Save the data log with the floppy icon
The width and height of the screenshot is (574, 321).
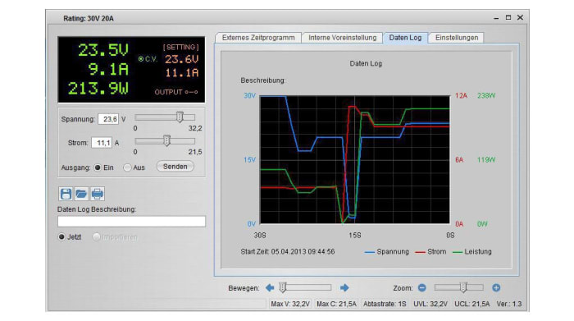click(x=66, y=194)
